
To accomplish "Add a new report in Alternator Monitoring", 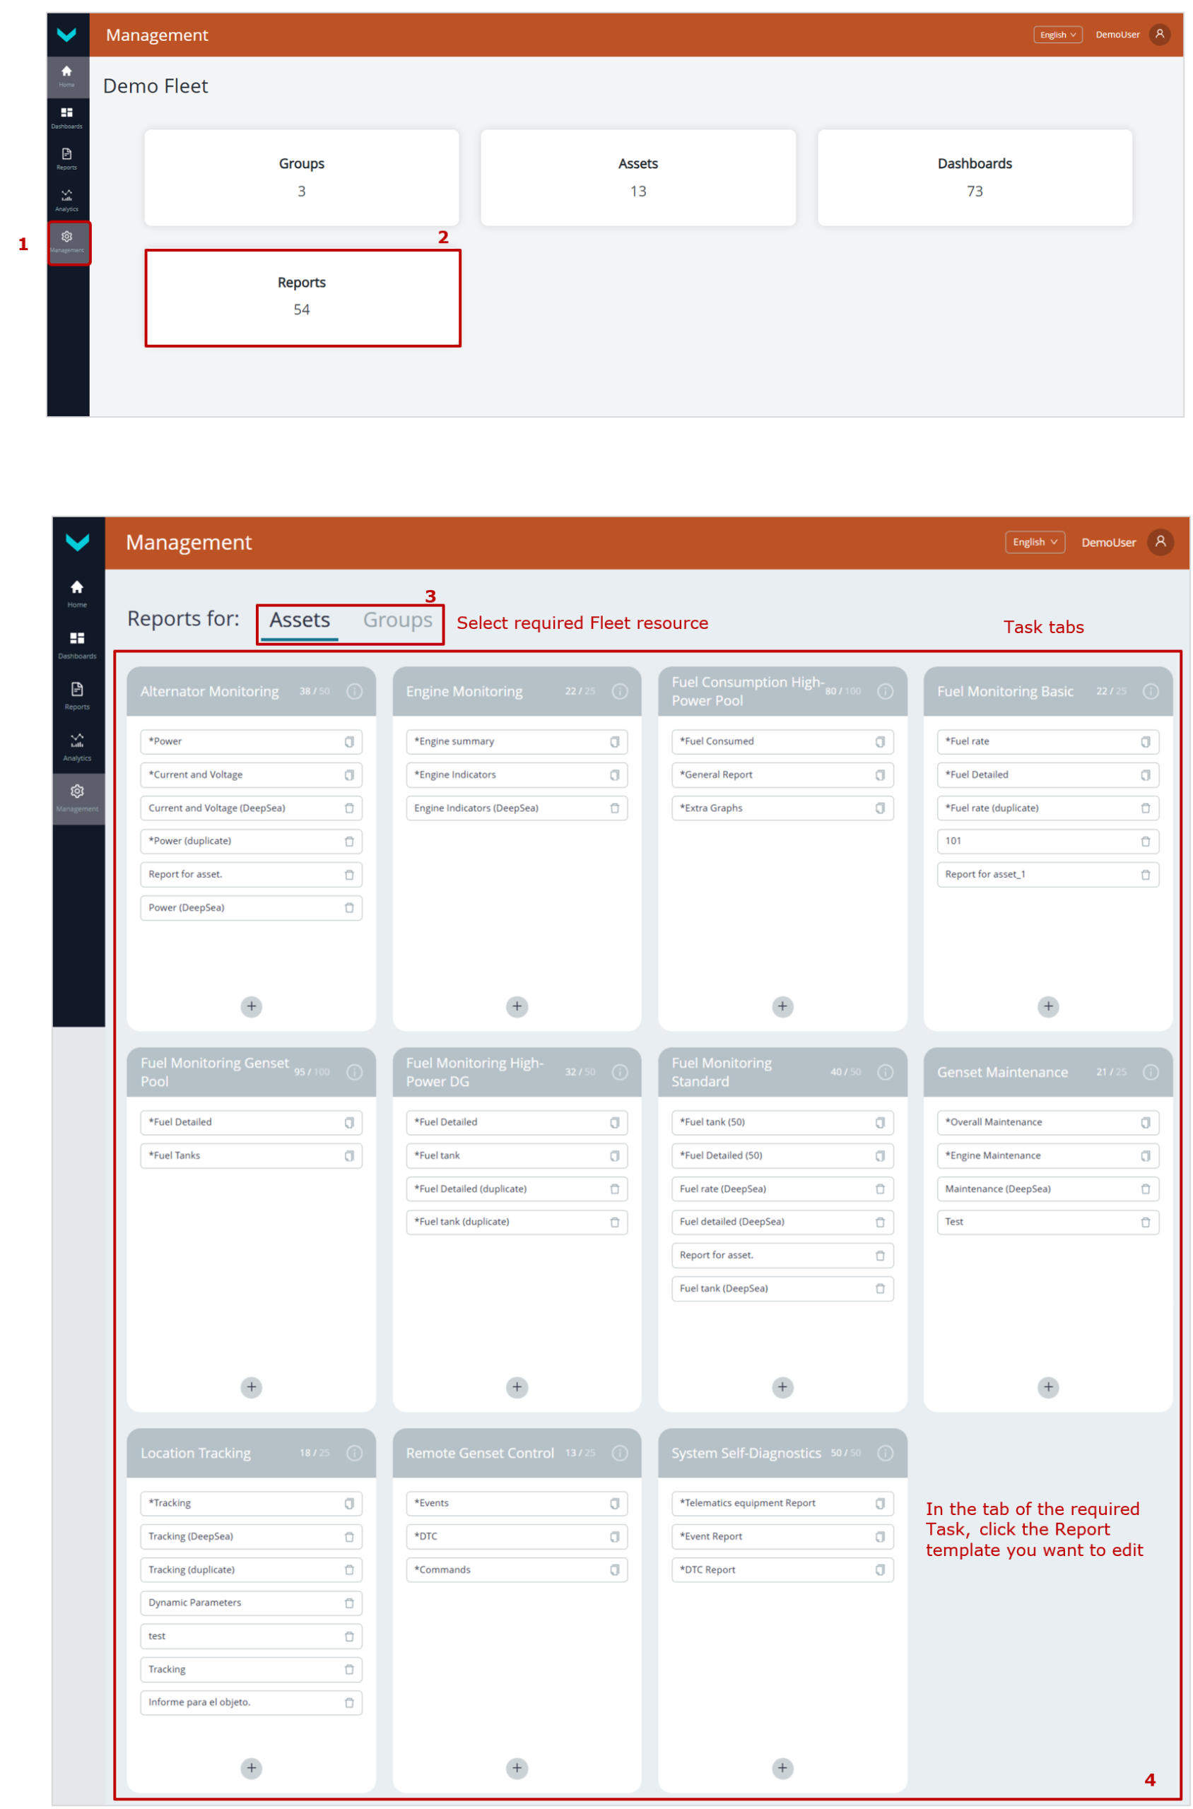I will [251, 1006].
